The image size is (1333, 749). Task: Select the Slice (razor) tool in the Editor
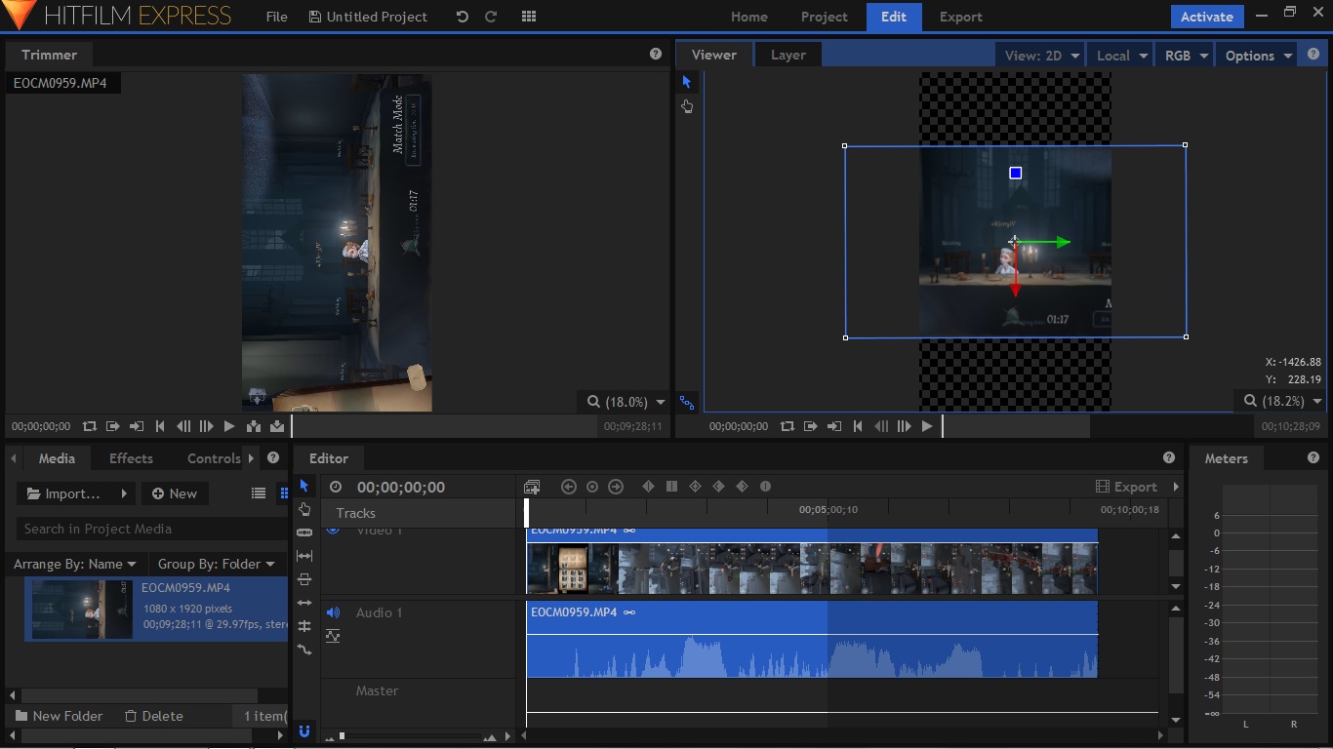[304, 532]
